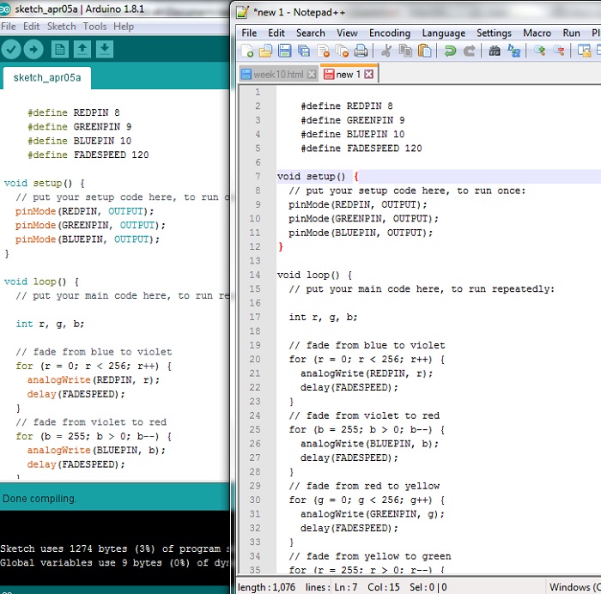Open a file via Notepad++ folder icon
Viewport: 601px width, 594px height.
265,51
